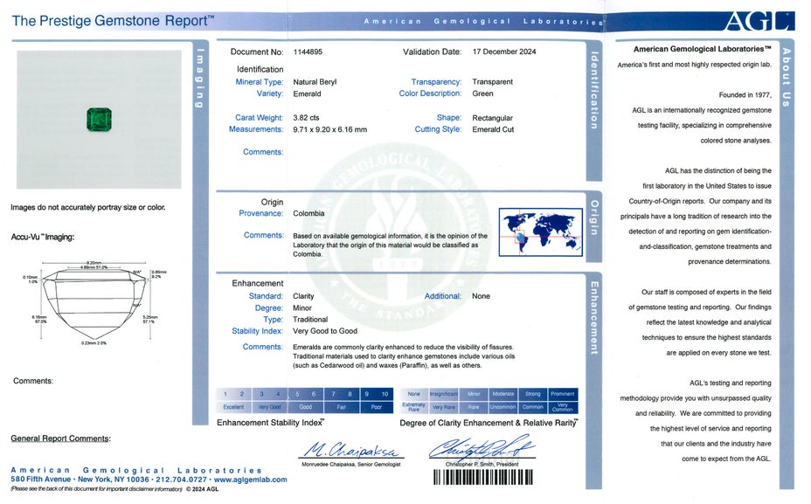Click the Prominent cell on the clarity enhancement scale

pos(563,394)
